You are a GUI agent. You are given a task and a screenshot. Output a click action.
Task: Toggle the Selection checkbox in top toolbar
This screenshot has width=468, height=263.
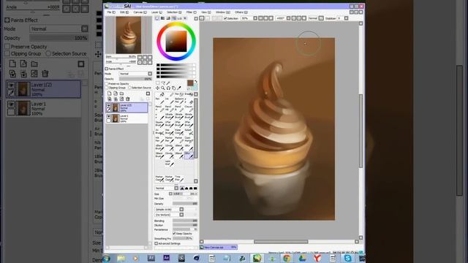(226, 18)
